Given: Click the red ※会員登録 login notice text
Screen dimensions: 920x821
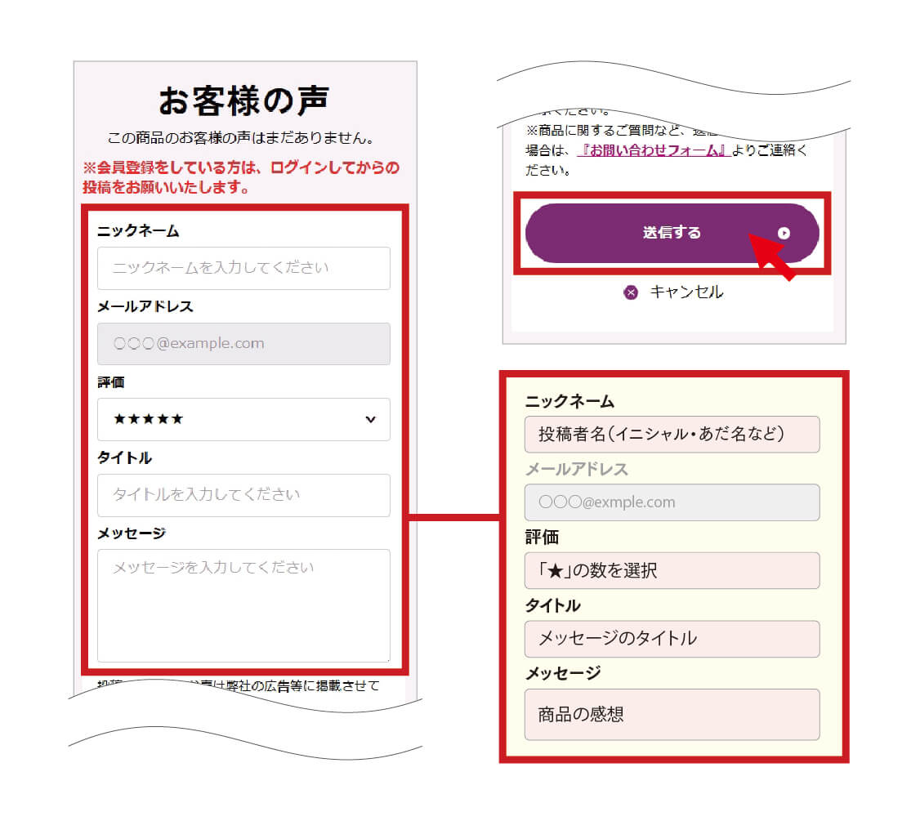Looking at the screenshot, I should (242, 178).
